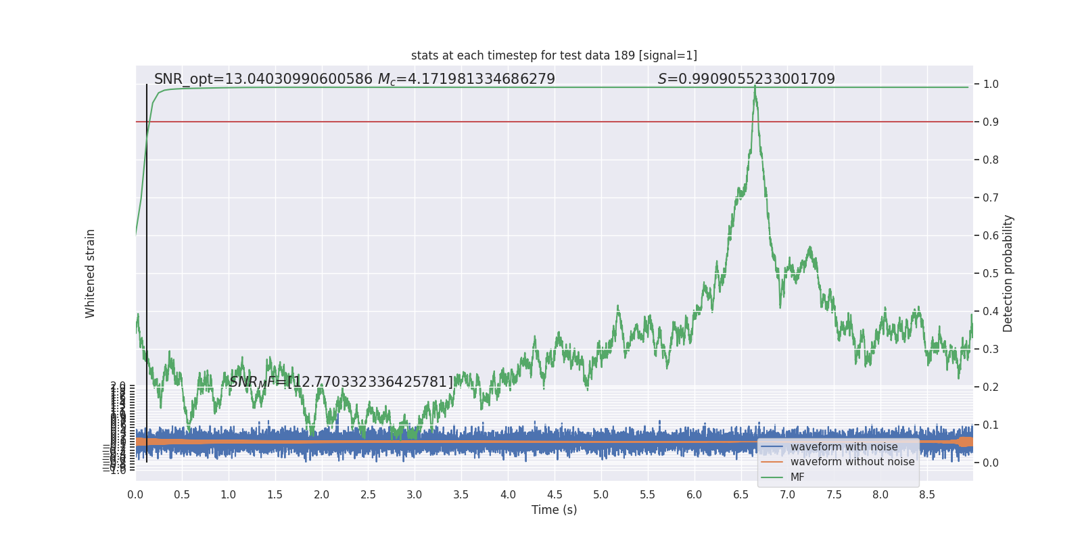This screenshot has height=541, width=1082.
Task: Click x-axis tick label 4.0
Action: pos(508,495)
